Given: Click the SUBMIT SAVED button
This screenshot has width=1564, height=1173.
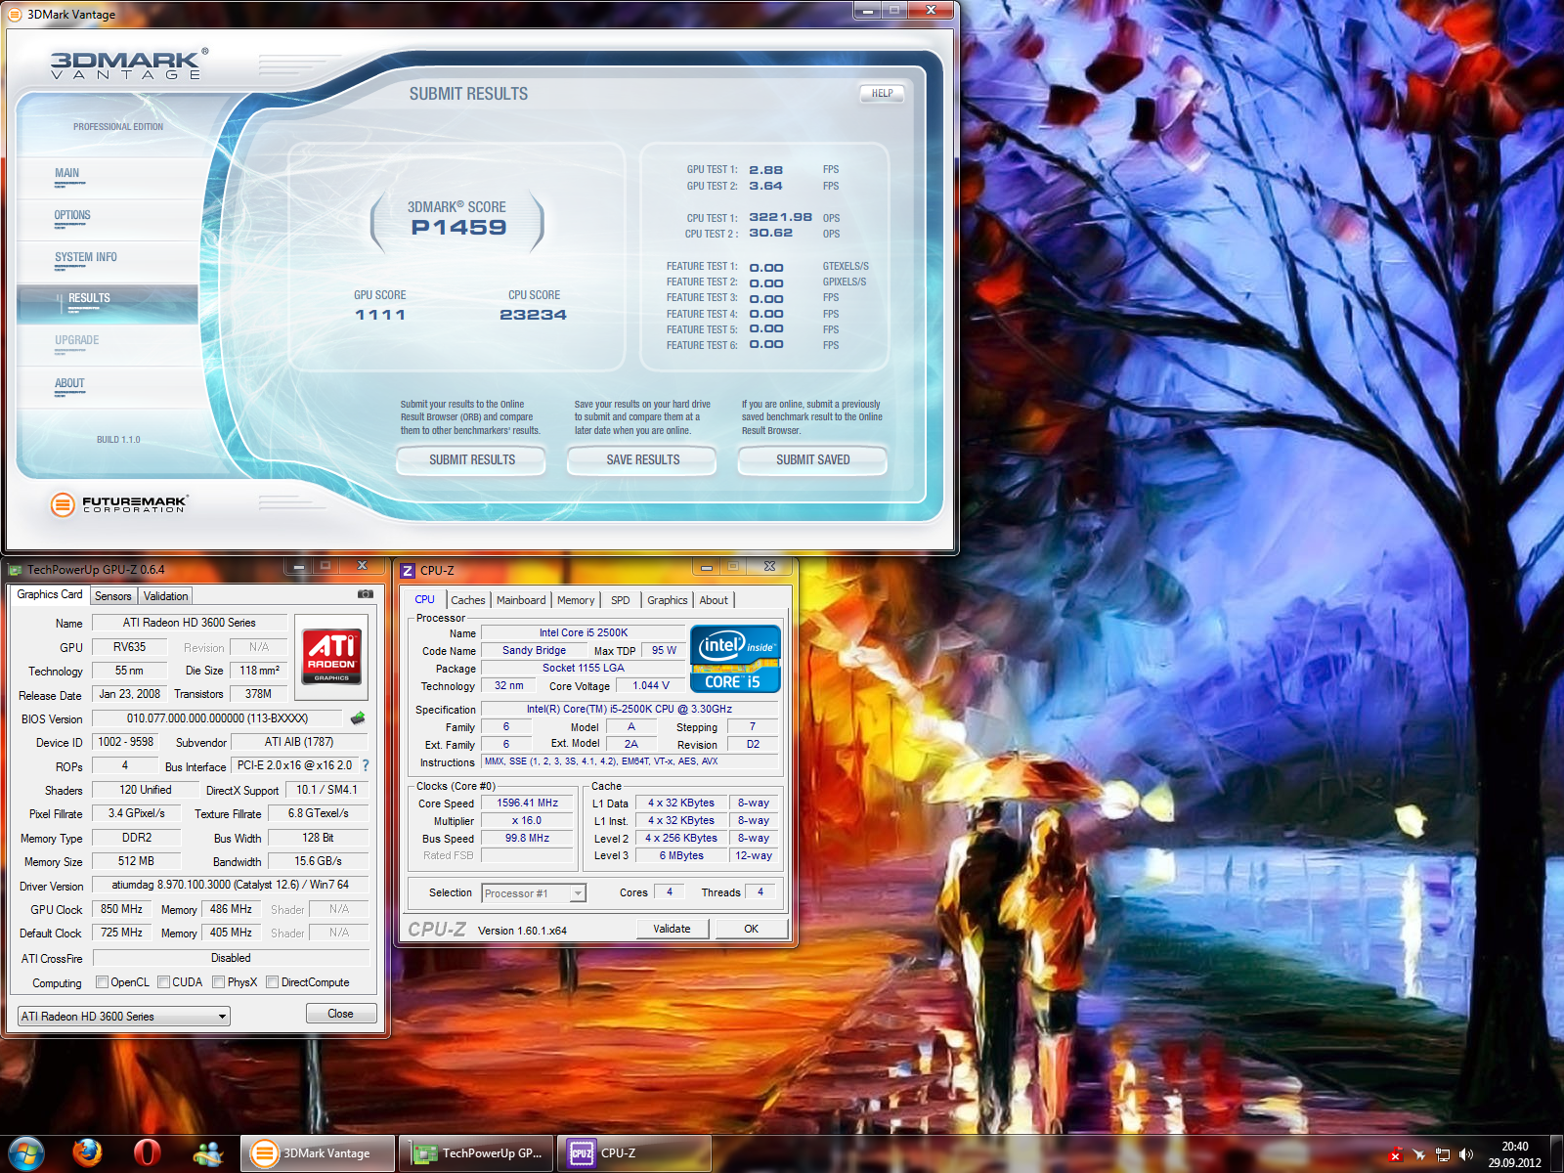Looking at the screenshot, I should [812, 459].
